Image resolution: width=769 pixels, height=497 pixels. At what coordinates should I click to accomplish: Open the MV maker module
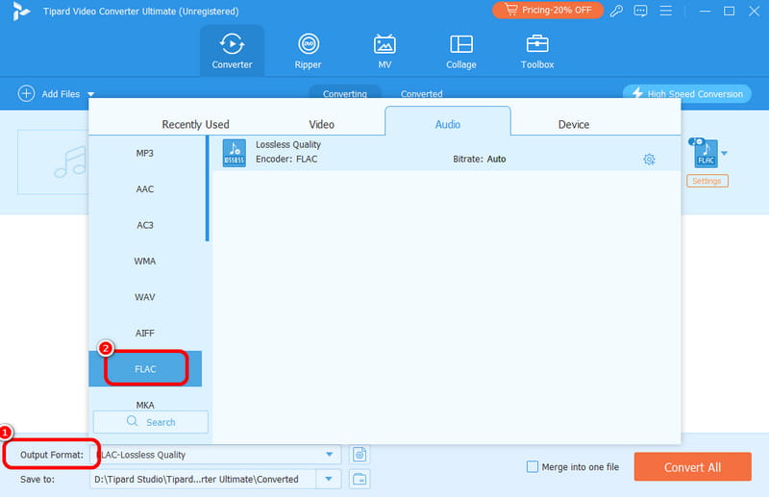coord(384,51)
